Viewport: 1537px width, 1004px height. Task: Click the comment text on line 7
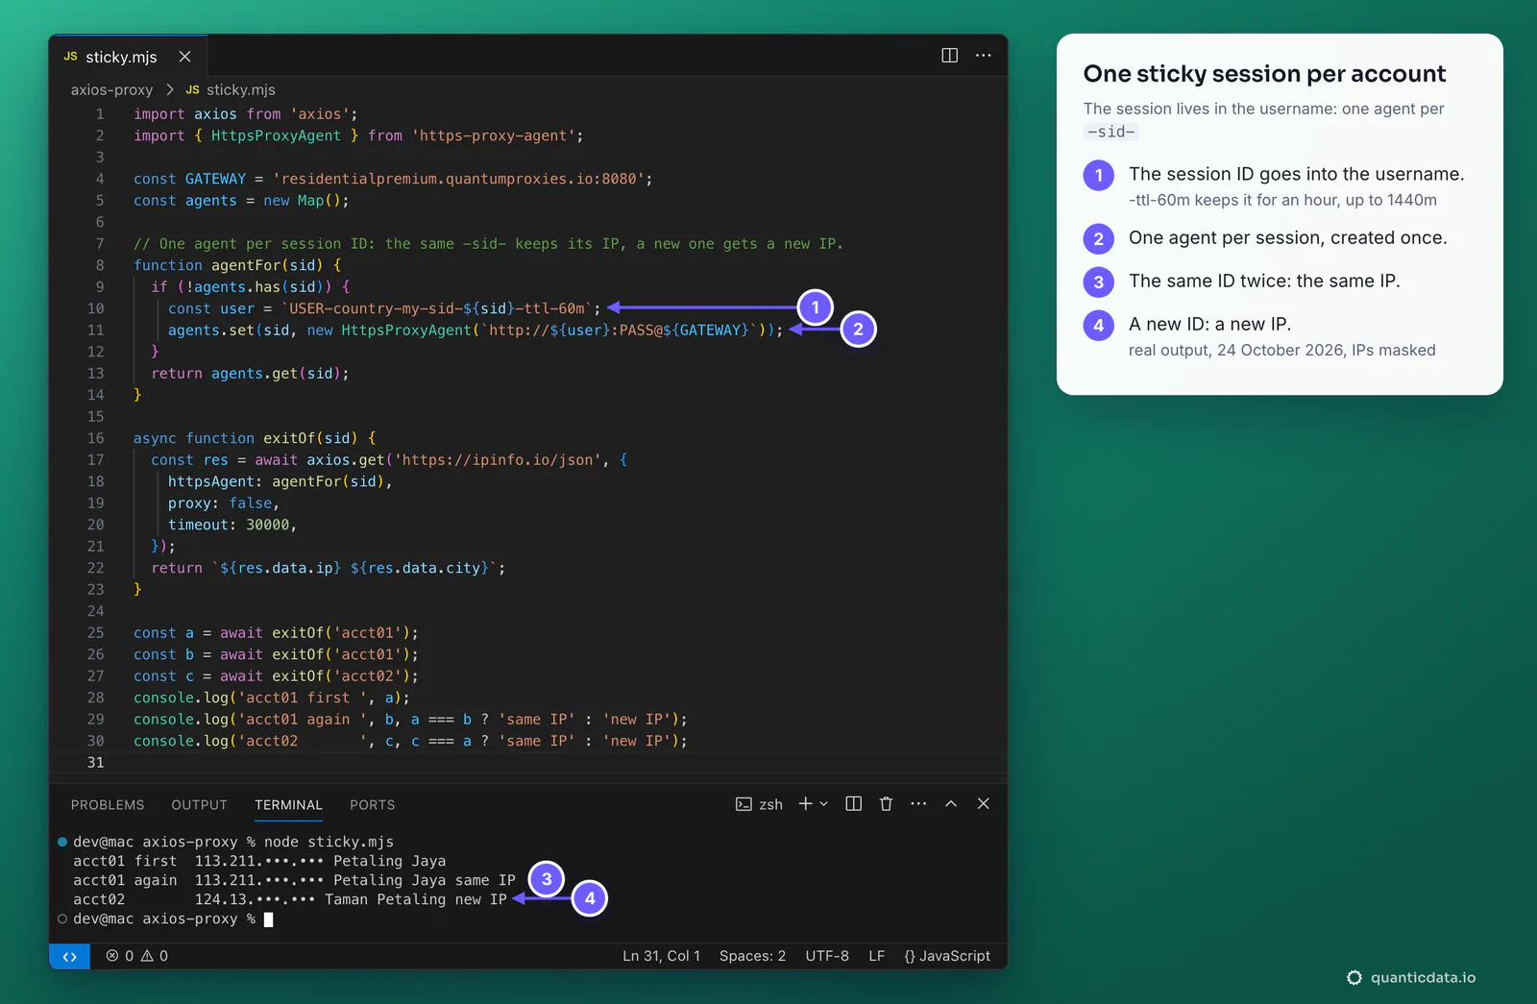tap(488, 244)
